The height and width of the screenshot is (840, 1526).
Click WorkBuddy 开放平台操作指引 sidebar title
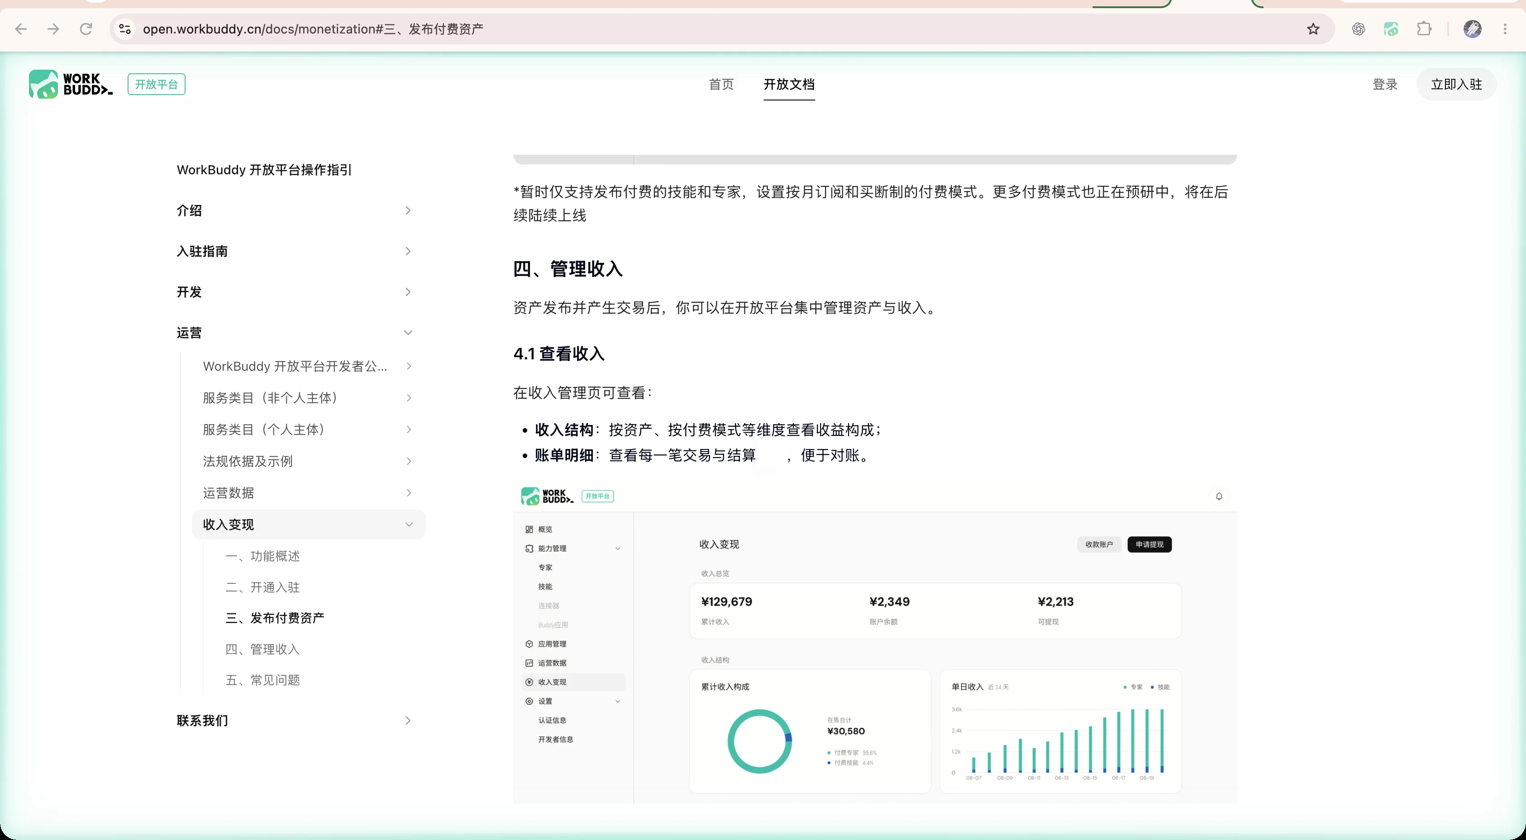coord(264,170)
